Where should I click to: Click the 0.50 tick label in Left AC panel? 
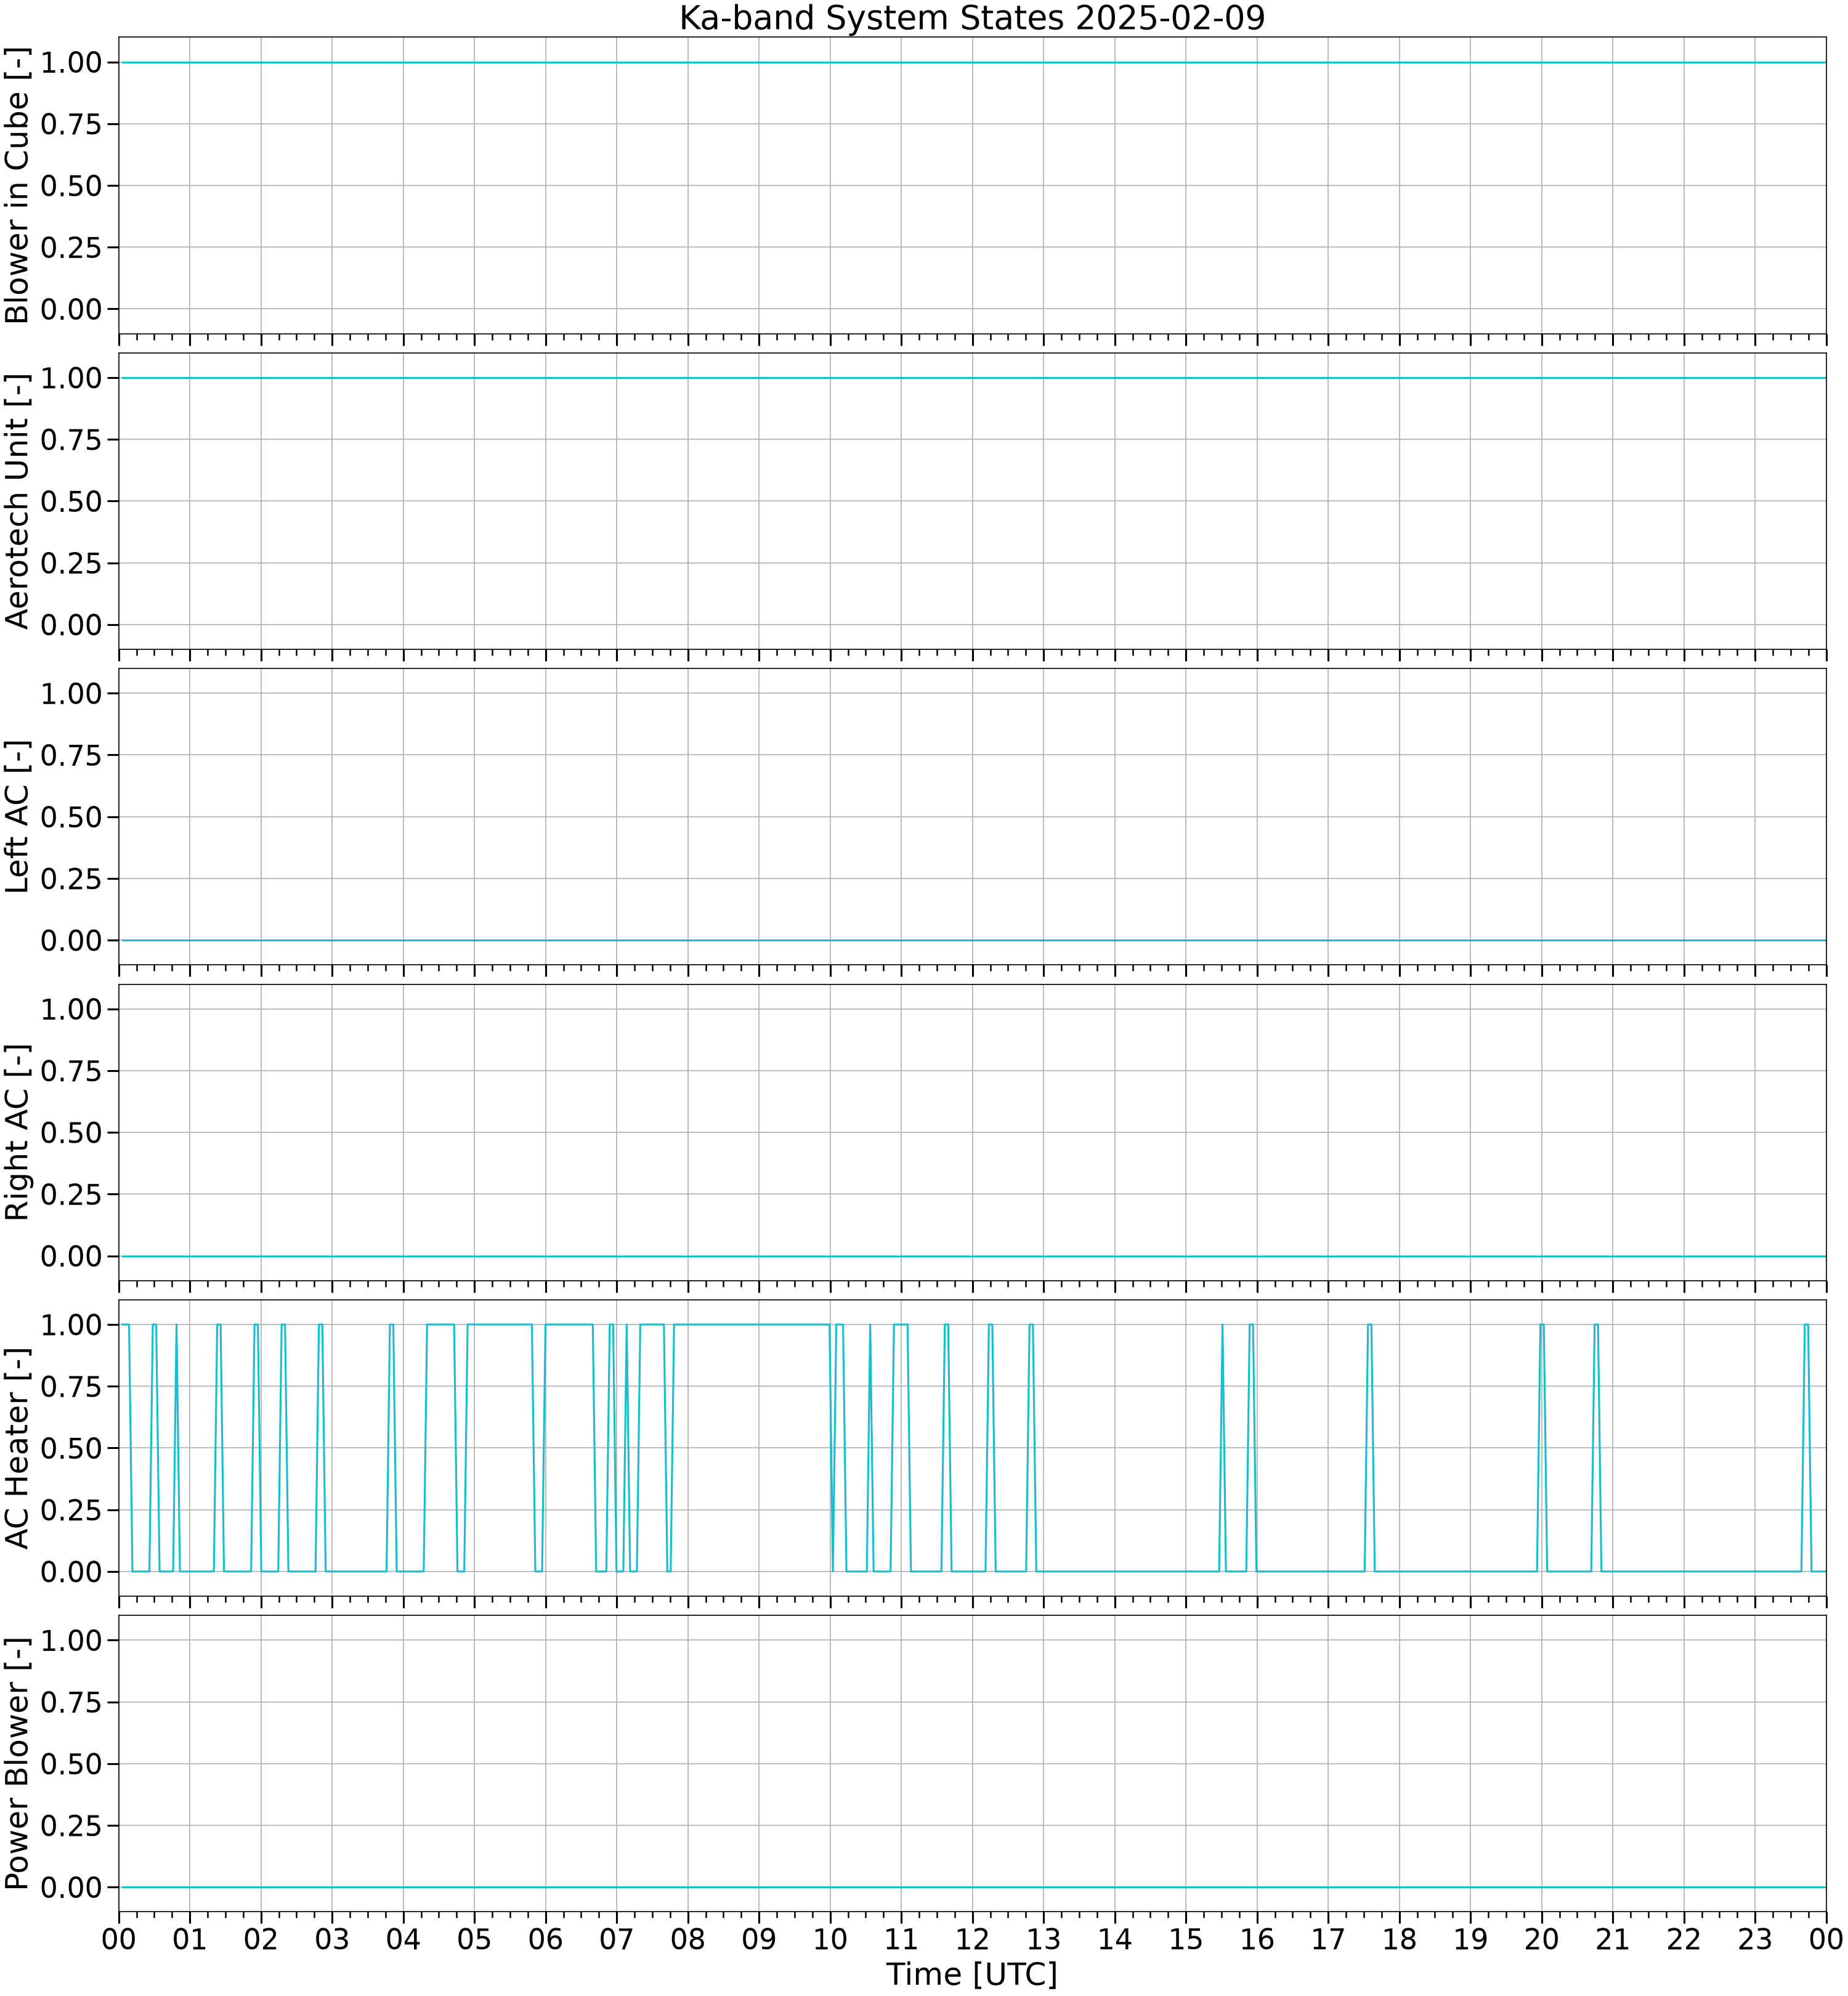[x=72, y=817]
